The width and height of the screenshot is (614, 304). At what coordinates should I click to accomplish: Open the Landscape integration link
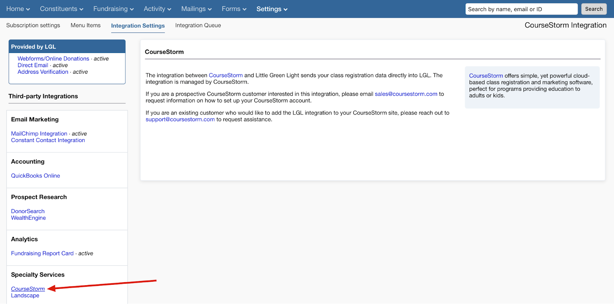(x=25, y=295)
